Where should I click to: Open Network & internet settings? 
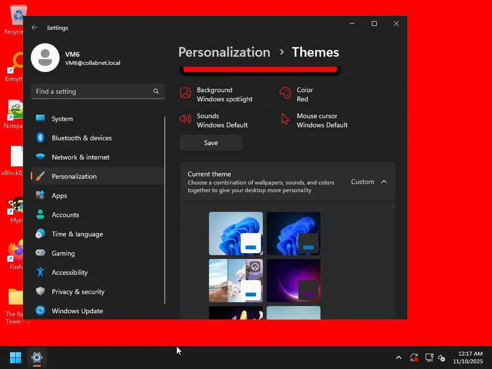click(x=98, y=157)
